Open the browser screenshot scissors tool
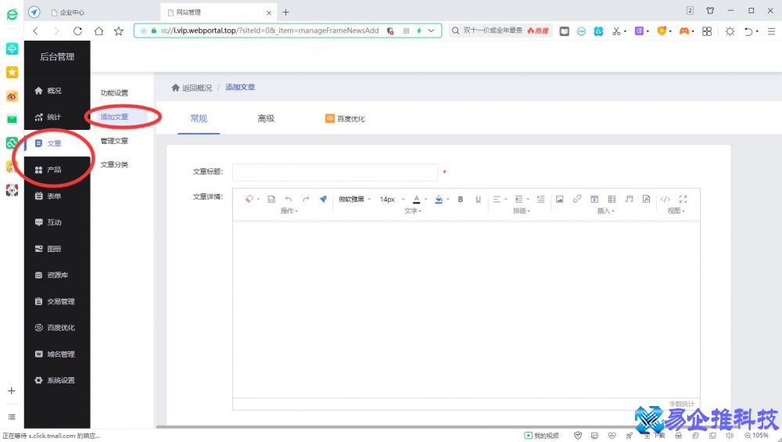Viewport: 782px width, 442px height. 617,31
